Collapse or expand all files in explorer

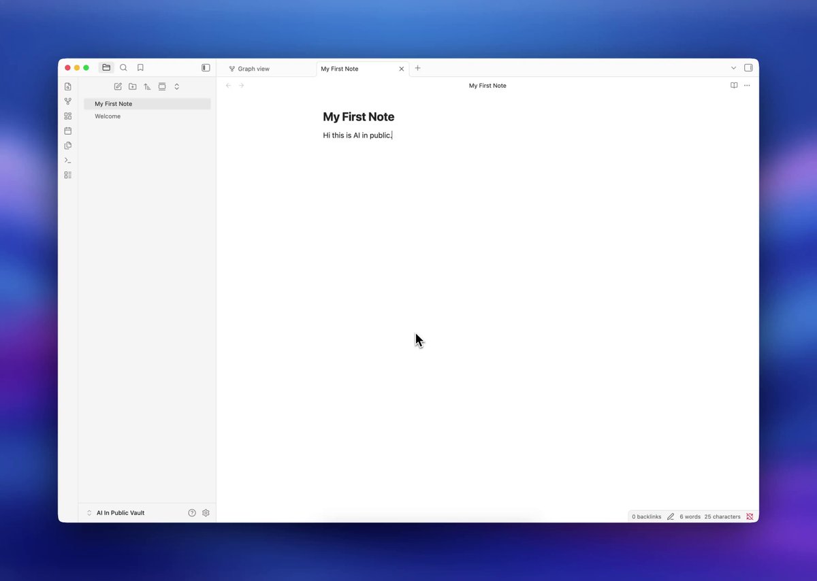coord(177,86)
